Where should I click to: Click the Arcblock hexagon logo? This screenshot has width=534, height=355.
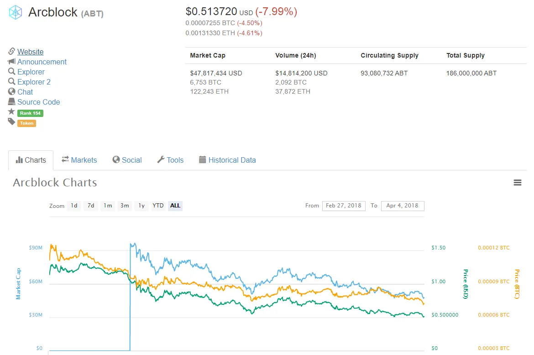(x=16, y=12)
